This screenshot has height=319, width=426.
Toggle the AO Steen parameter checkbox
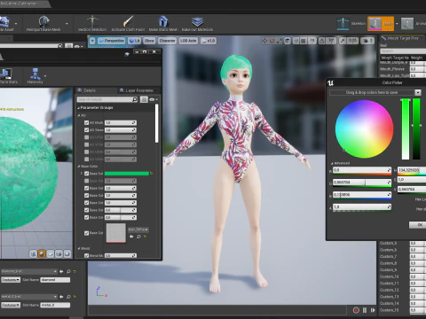86,130
